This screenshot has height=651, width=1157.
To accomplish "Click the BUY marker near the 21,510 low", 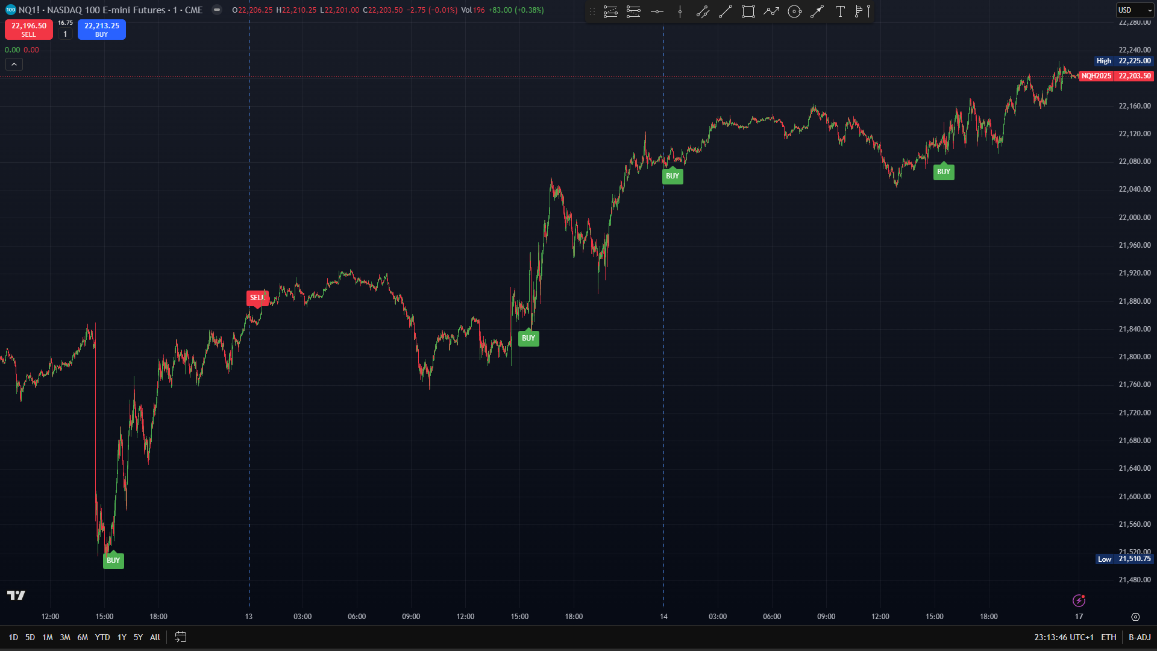I will [x=113, y=561].
